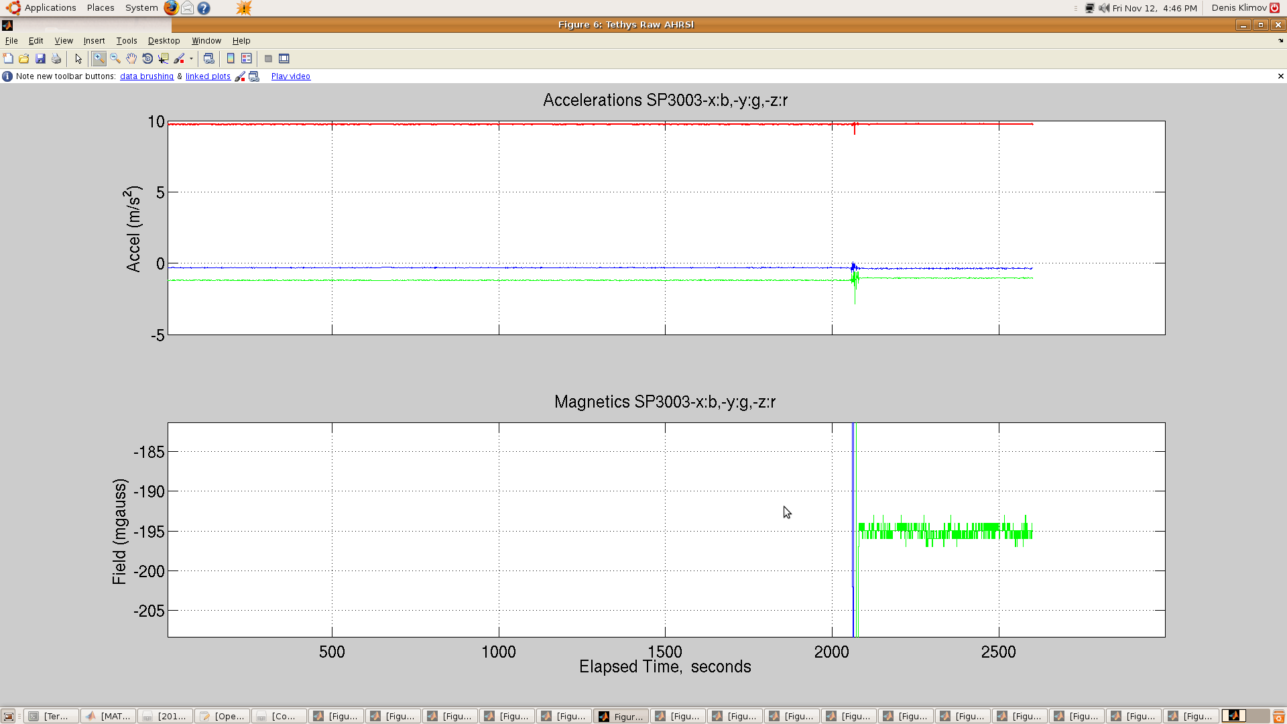Open the Edit menu
The image size is (1287, 724).
click(36, 41)
